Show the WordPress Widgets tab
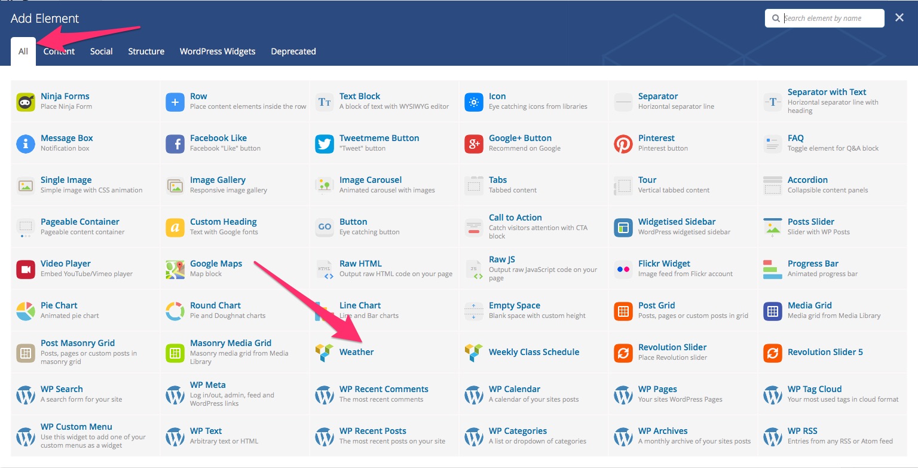The width and height of the screenshot is (918, 468). point(218,51)
